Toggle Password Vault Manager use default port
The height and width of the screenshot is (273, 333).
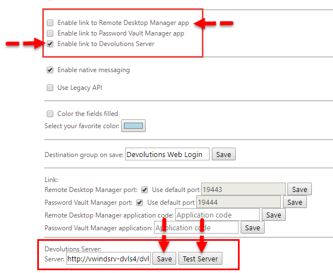[140, 203]
